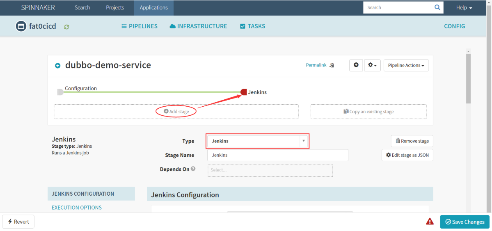Image resolution: width=492 pixels, height=231 pixels.
Task: Click the Depends On help icon
Action: click(x=193, y=169)
